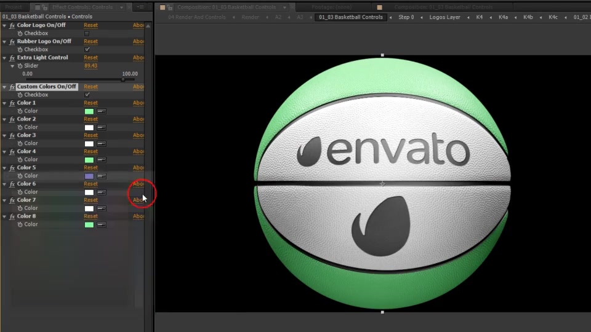Image resolution: width=591 pixels, height=332 pixels.
Task: Open the Effect Controls panel dropdown arrow
Action: (x=121, y=7)
